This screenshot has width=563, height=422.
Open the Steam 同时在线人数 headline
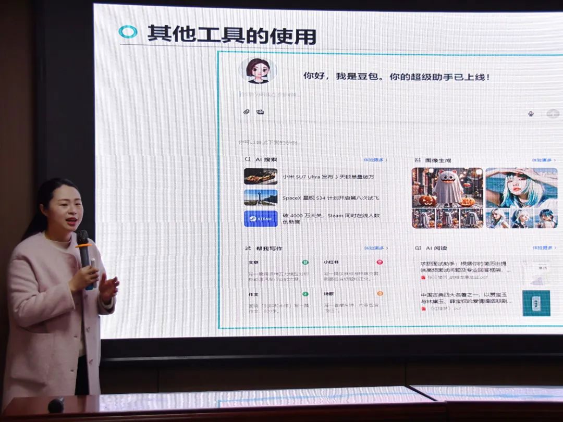coord(331,218)
